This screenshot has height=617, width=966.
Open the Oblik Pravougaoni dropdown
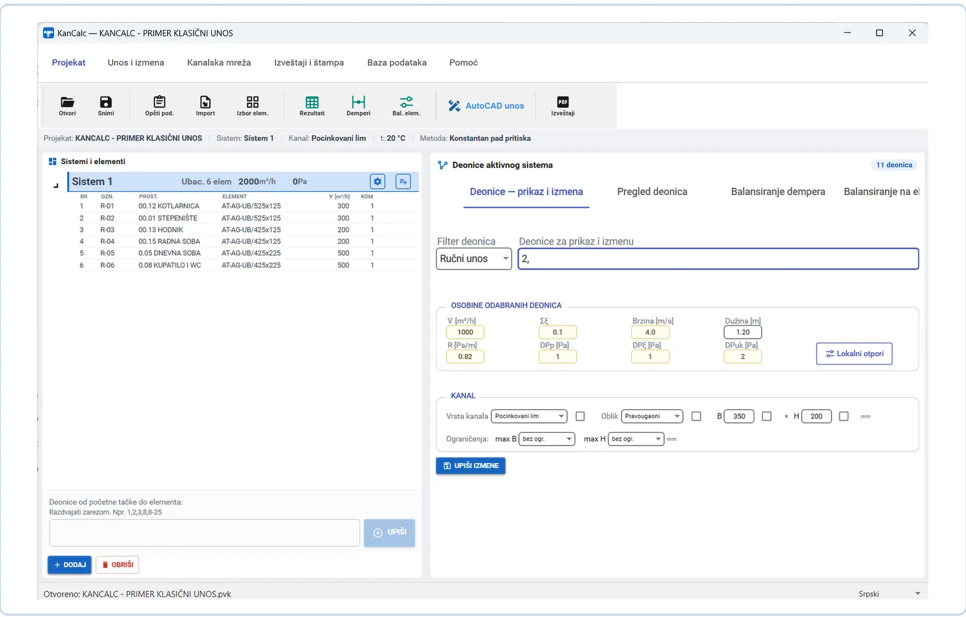(x=652, y=417)
